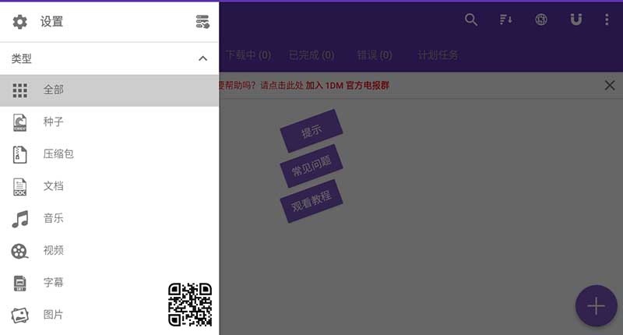
Task: Follow the 加入 1DM 官方电报群 link
Action: tap(347, 86)
